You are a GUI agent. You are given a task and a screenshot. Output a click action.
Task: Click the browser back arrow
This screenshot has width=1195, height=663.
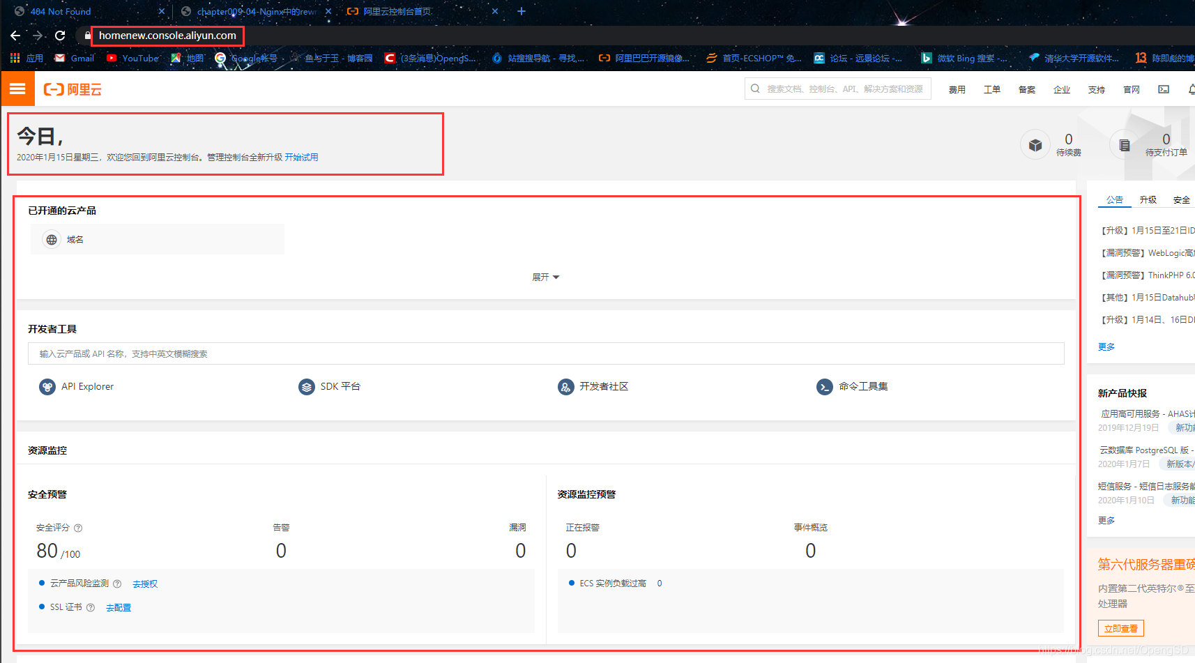(15, 36)
